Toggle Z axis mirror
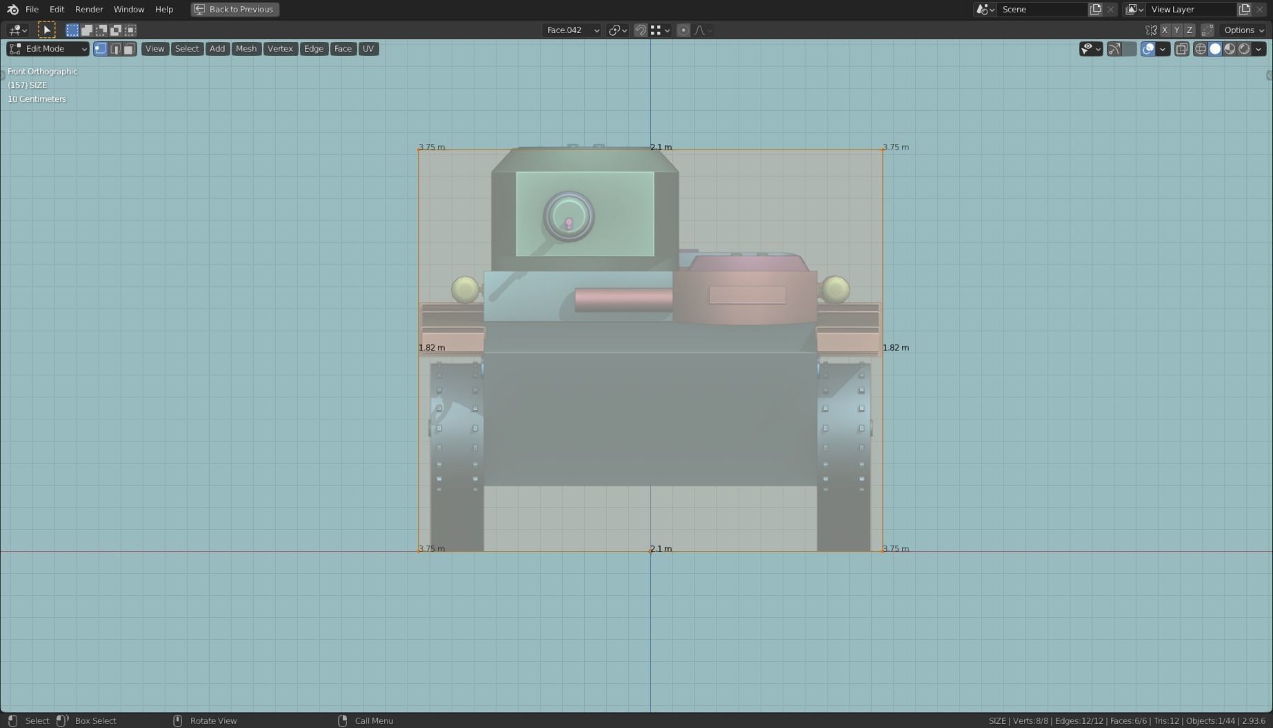The width and height of the screenshot is (1273, 728). [x=1190, y=30]
